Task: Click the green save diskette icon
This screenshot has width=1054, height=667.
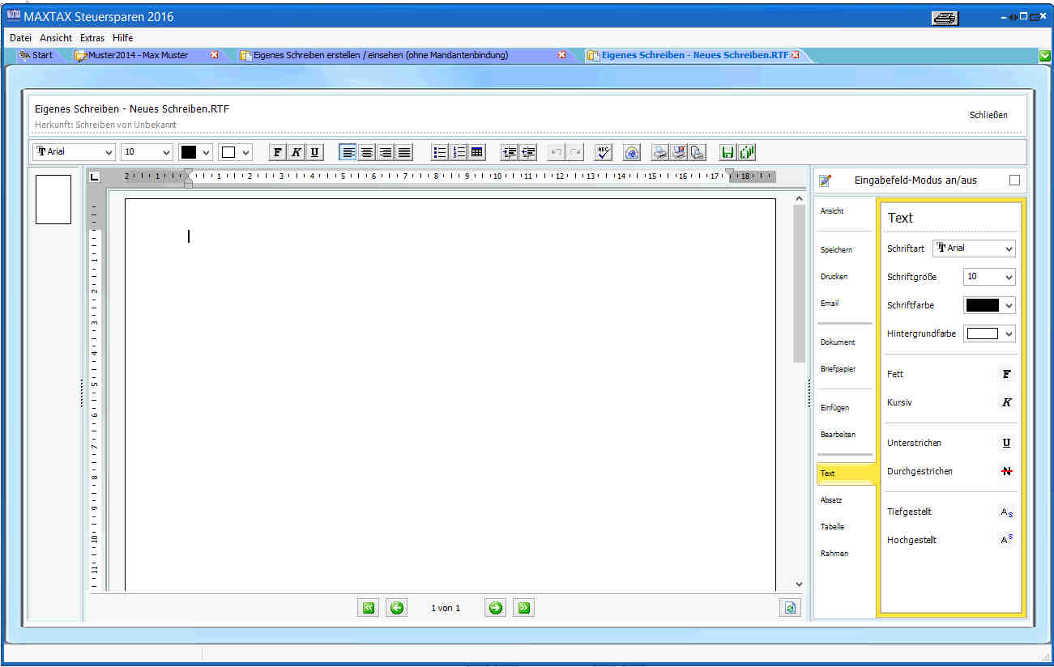Action: (x=728, y=152)
